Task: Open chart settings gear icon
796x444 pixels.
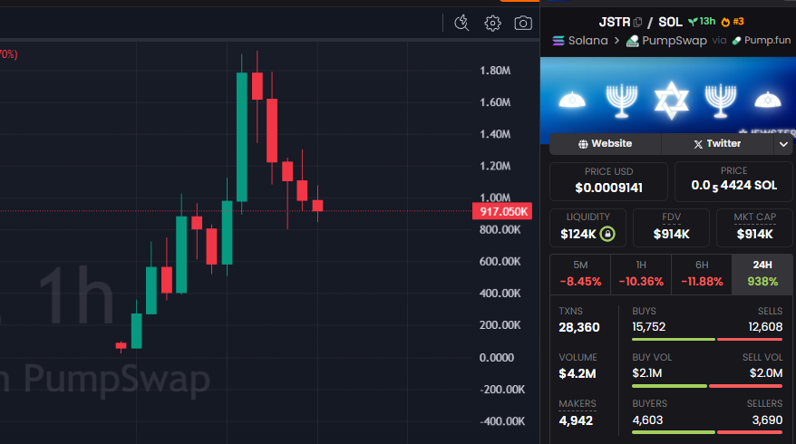Action: click(492, 23)
